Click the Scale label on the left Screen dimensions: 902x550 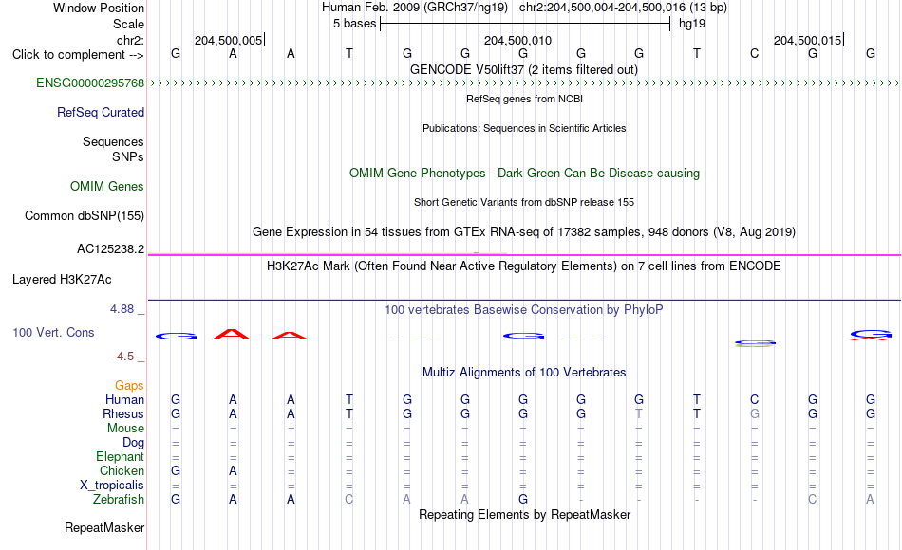pos(128,24)
